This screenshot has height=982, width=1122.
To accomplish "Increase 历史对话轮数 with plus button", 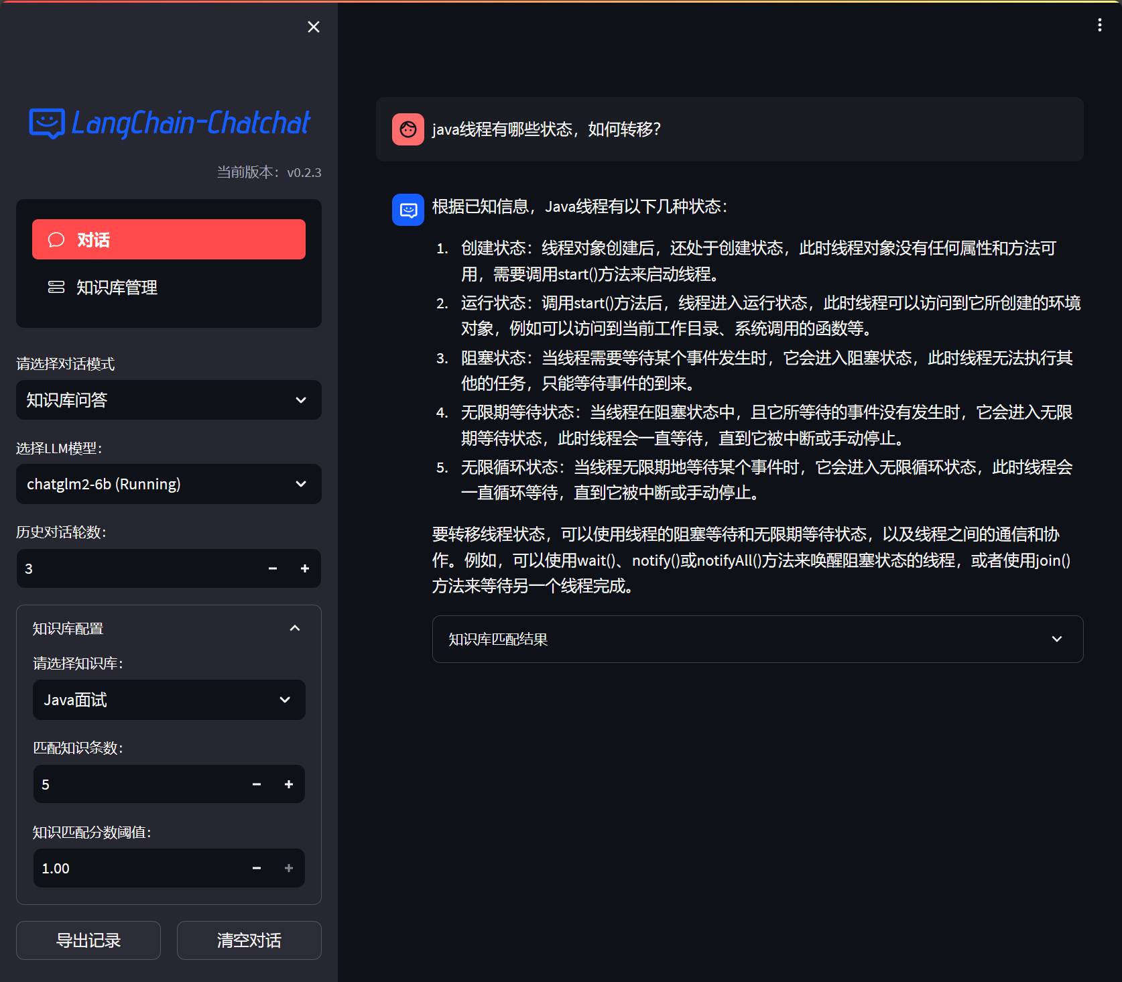I will click(x=305, y=568).
